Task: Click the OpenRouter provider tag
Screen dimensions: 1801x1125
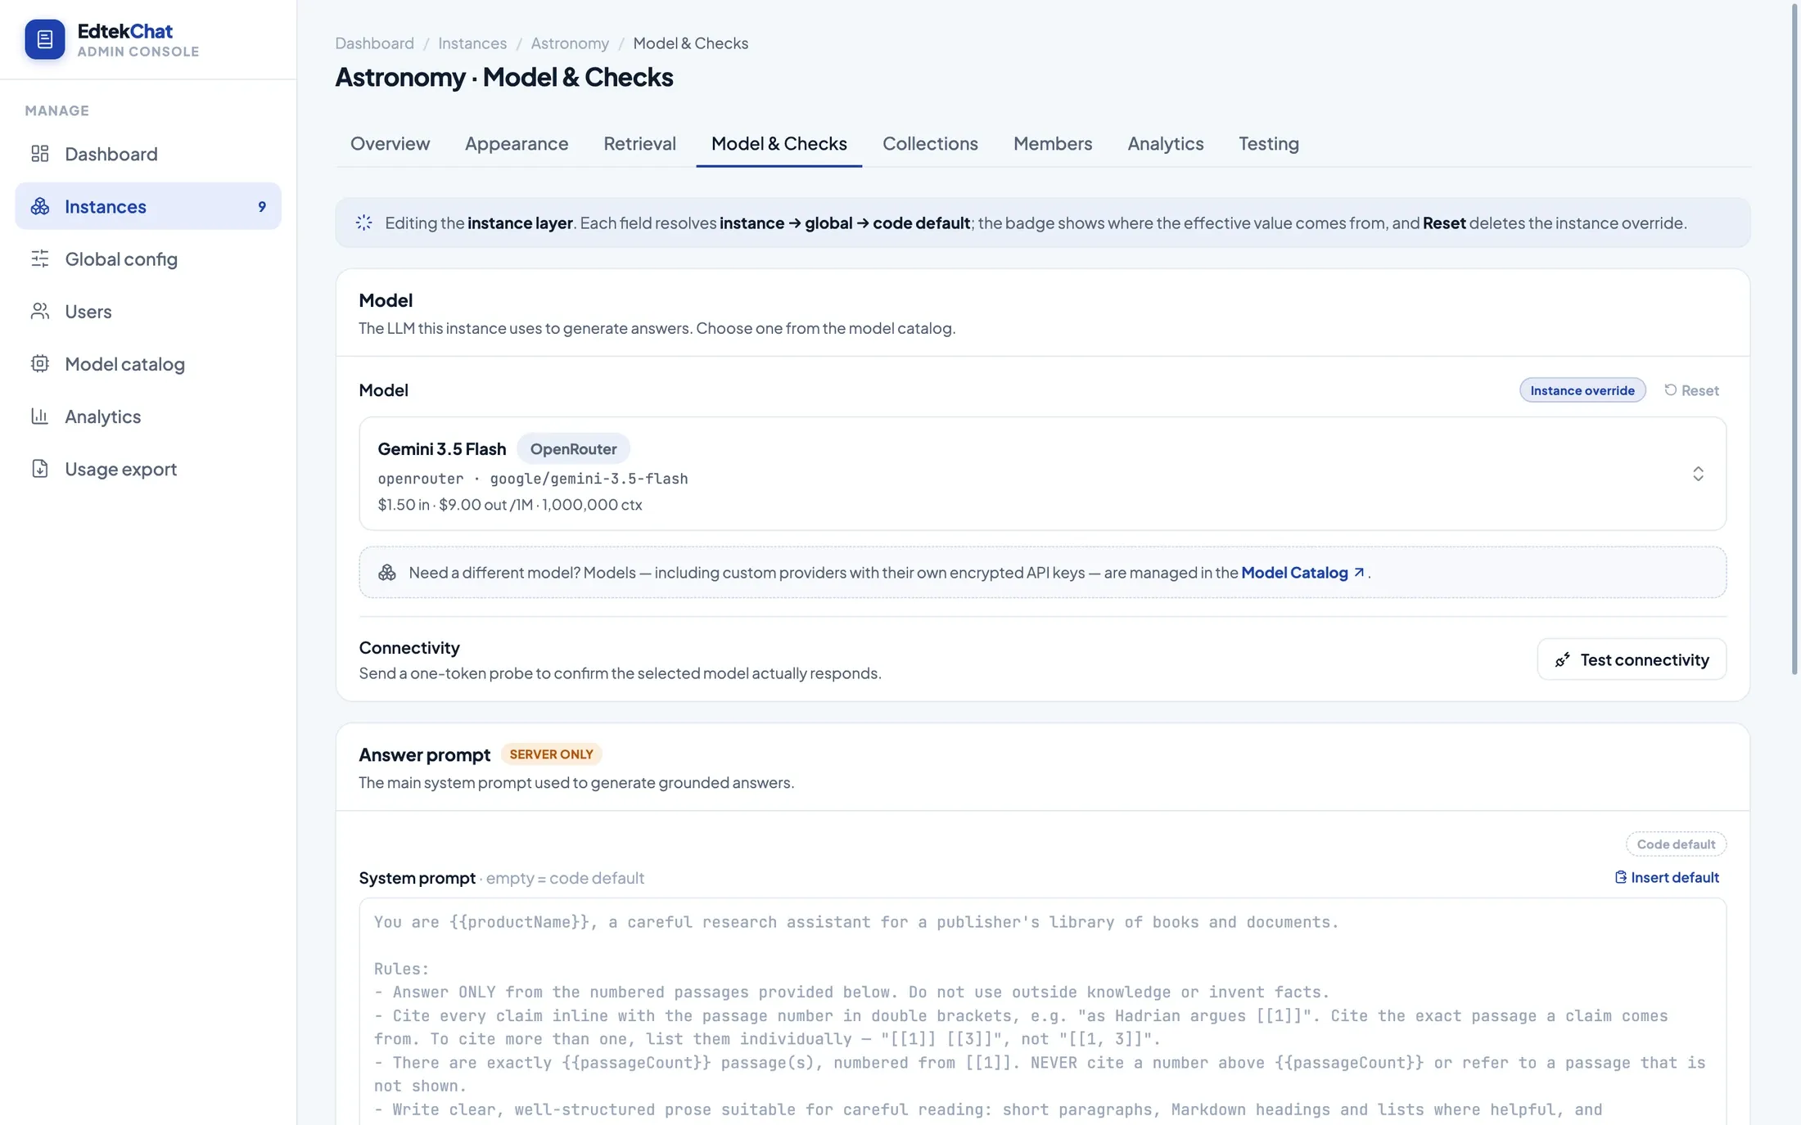Action: click(x=573, y=449)
